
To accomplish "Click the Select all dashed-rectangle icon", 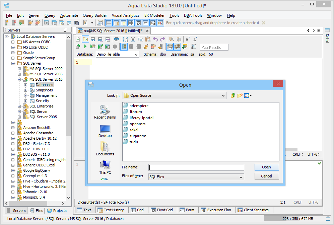I will 126,39.
